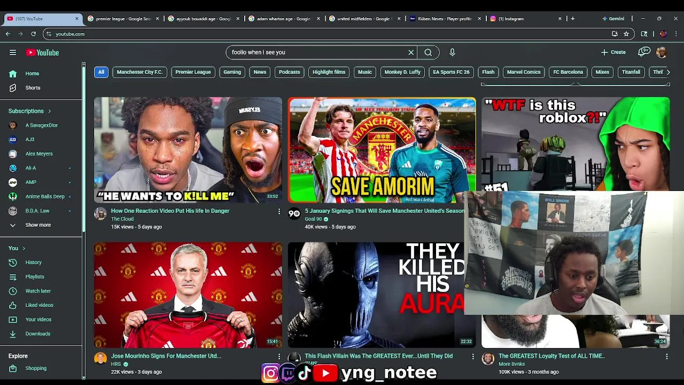
Task: Open the Goal 90 channel avatar
Action: point(294,214)
